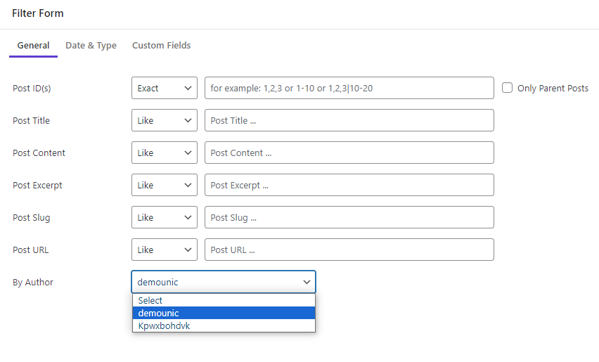The image size is (599, 362).
Task: Pick Kpwxbohdvk from the author list
Action: coord(224,325)
